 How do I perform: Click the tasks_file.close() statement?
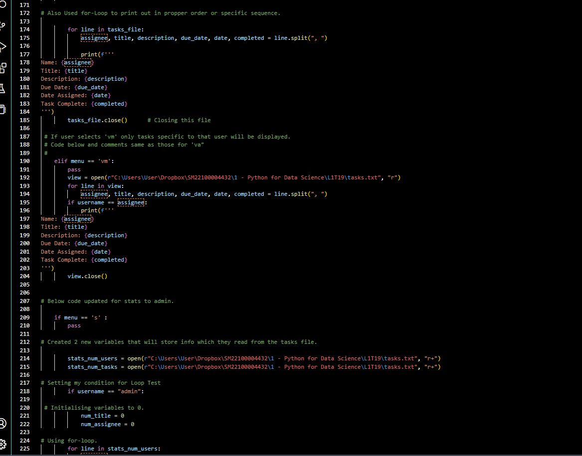pos(97,120)
